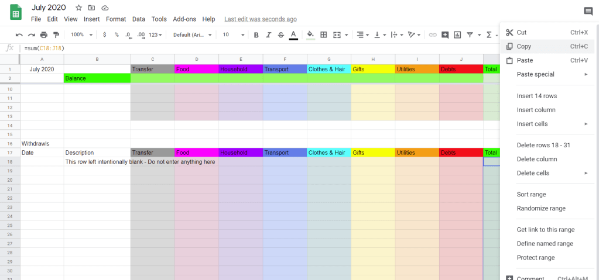The image size is (599, 280).
Task: Open the Format menu
Action: coord(116,19)
